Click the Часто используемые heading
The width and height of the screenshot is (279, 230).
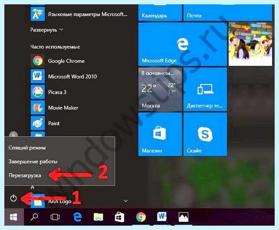pos(55,47)
